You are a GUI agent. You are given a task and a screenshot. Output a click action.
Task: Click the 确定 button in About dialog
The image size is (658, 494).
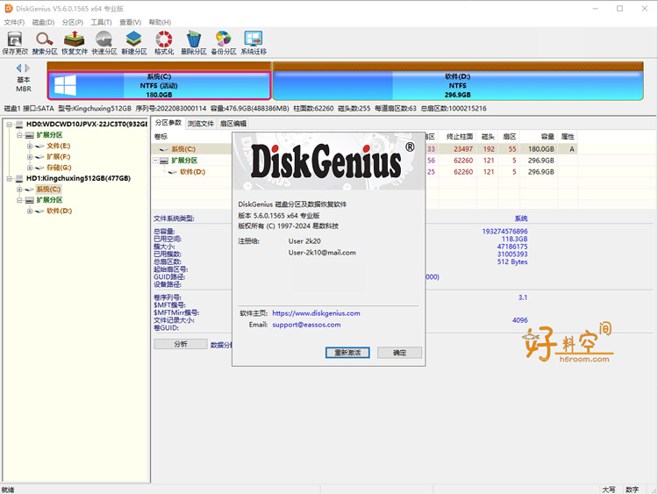[399, 353]
